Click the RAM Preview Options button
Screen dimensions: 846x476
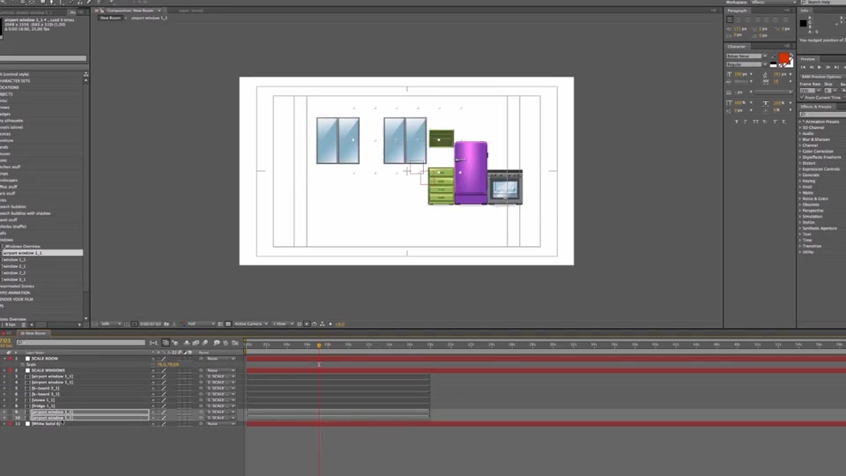coord(821,77)
